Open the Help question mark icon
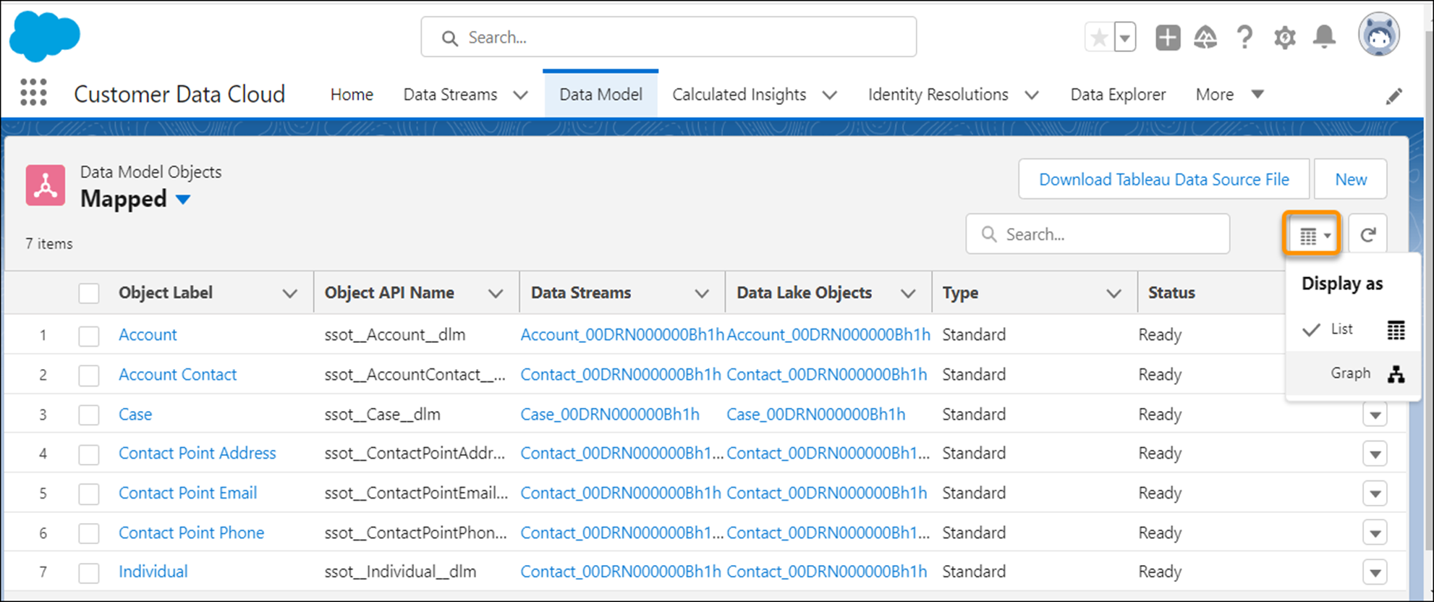 pyautogui.click(x=1244, y=38)
